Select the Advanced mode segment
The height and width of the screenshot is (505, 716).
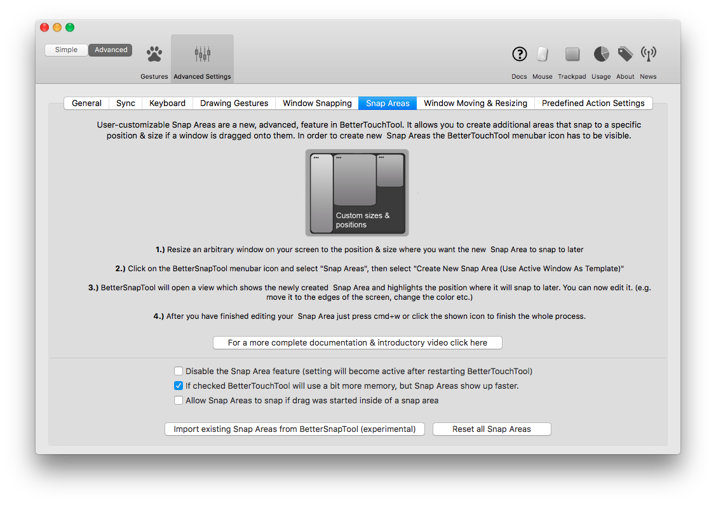click(111, 50)
